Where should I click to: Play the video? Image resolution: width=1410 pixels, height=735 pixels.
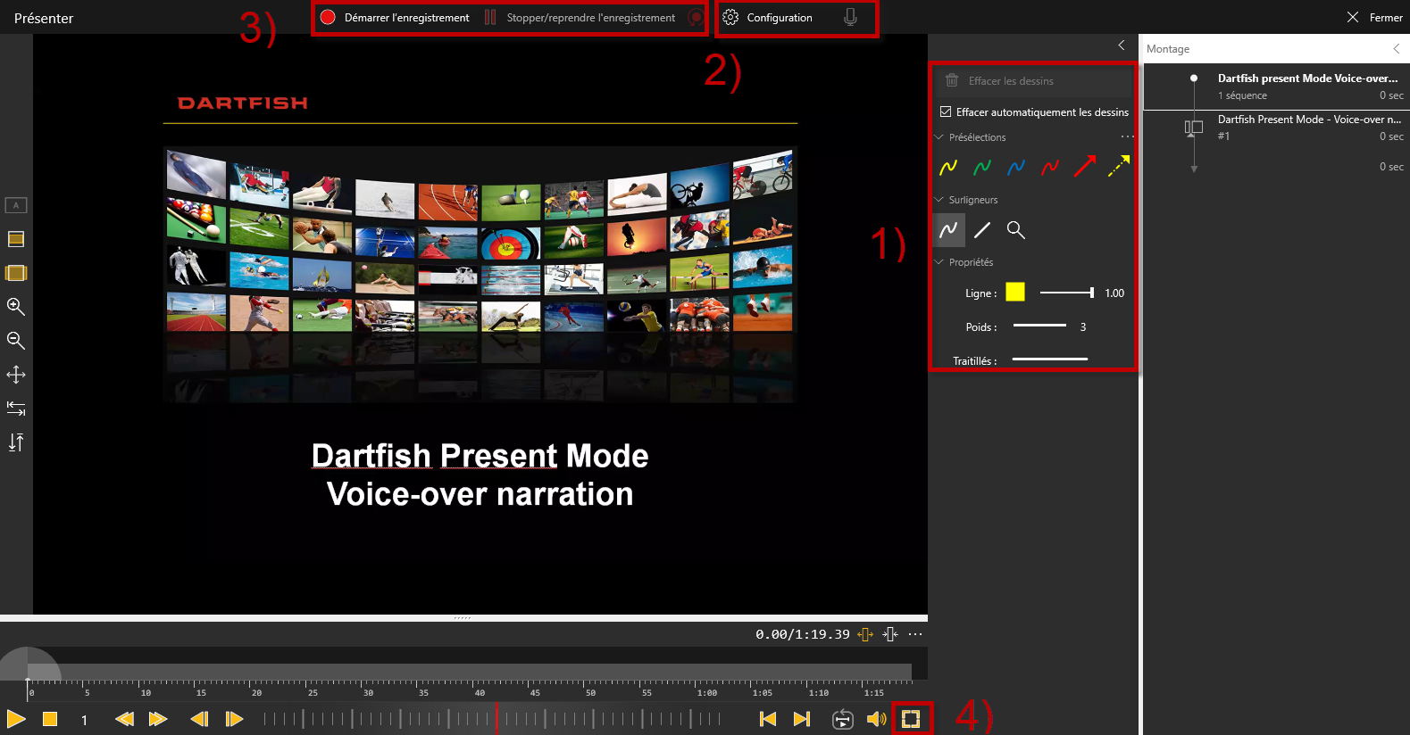coord(16,719)
